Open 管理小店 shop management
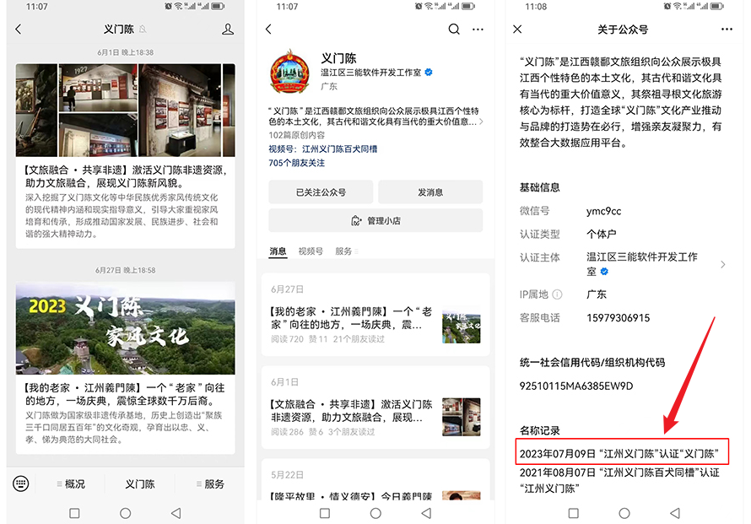Image resolution: width=751 pixels, height=524 pixels. [375, 221]
